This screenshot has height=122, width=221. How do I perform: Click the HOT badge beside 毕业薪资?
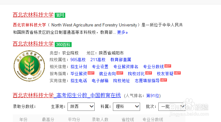[91, 73]
